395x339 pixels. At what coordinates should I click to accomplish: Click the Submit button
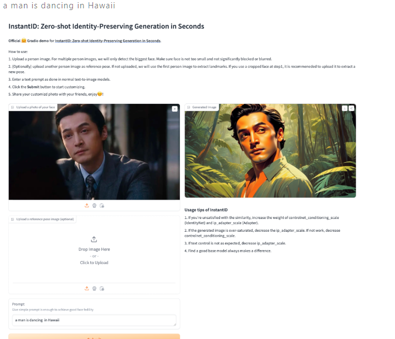(x=94, y=336)
